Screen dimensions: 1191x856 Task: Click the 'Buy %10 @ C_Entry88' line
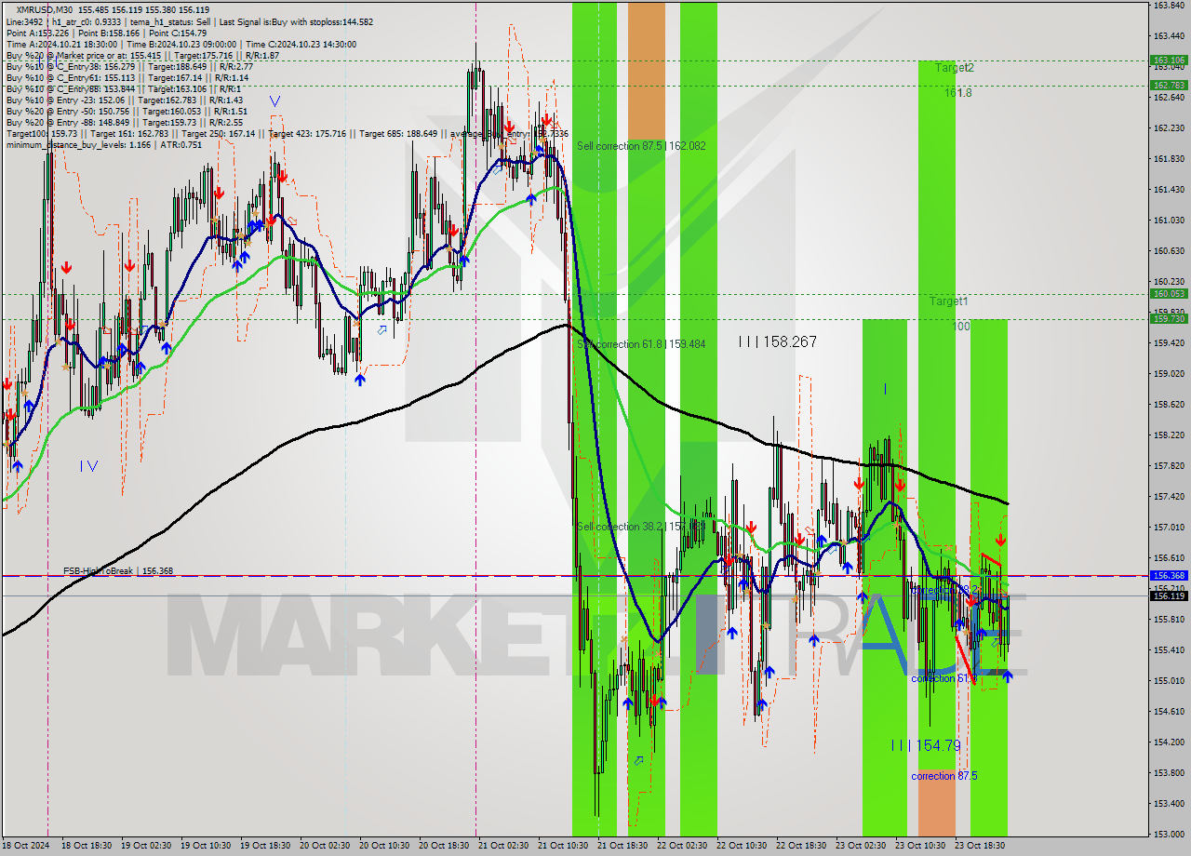(123, 88)
